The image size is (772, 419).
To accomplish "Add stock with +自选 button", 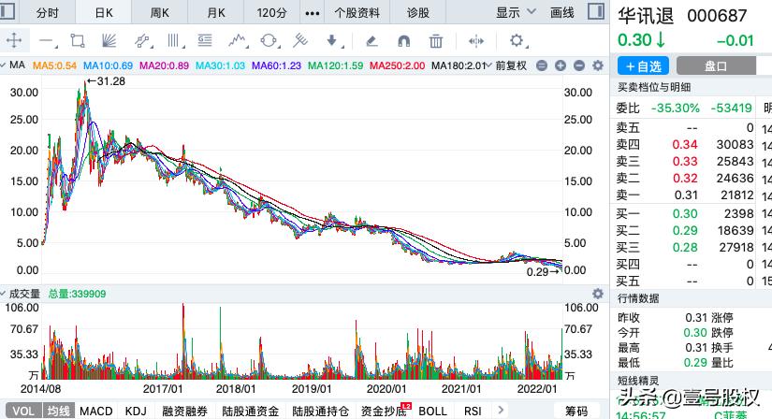I will [x=643, y=65].
